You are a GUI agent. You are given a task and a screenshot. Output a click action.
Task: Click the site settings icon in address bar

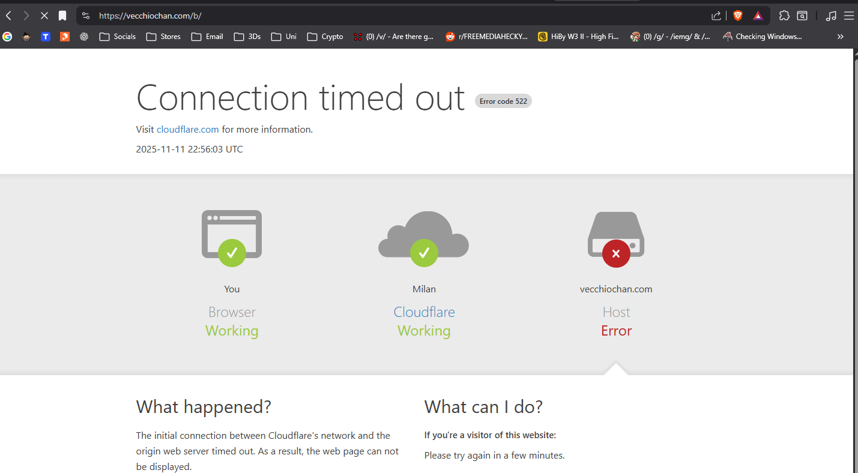86,16
